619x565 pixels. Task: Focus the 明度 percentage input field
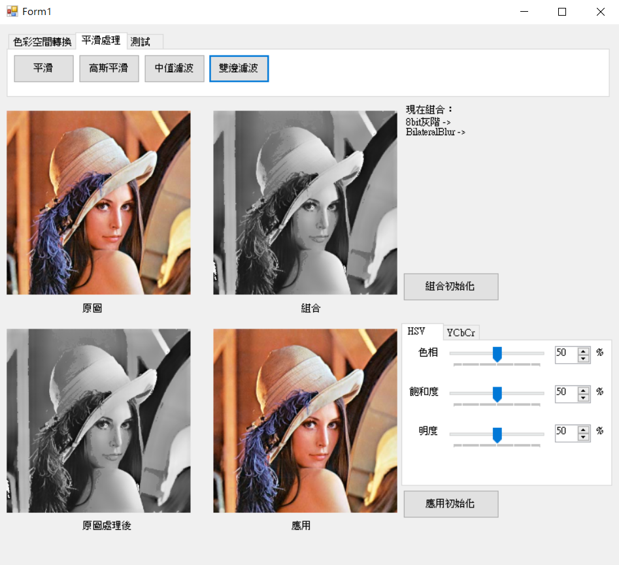567,434
